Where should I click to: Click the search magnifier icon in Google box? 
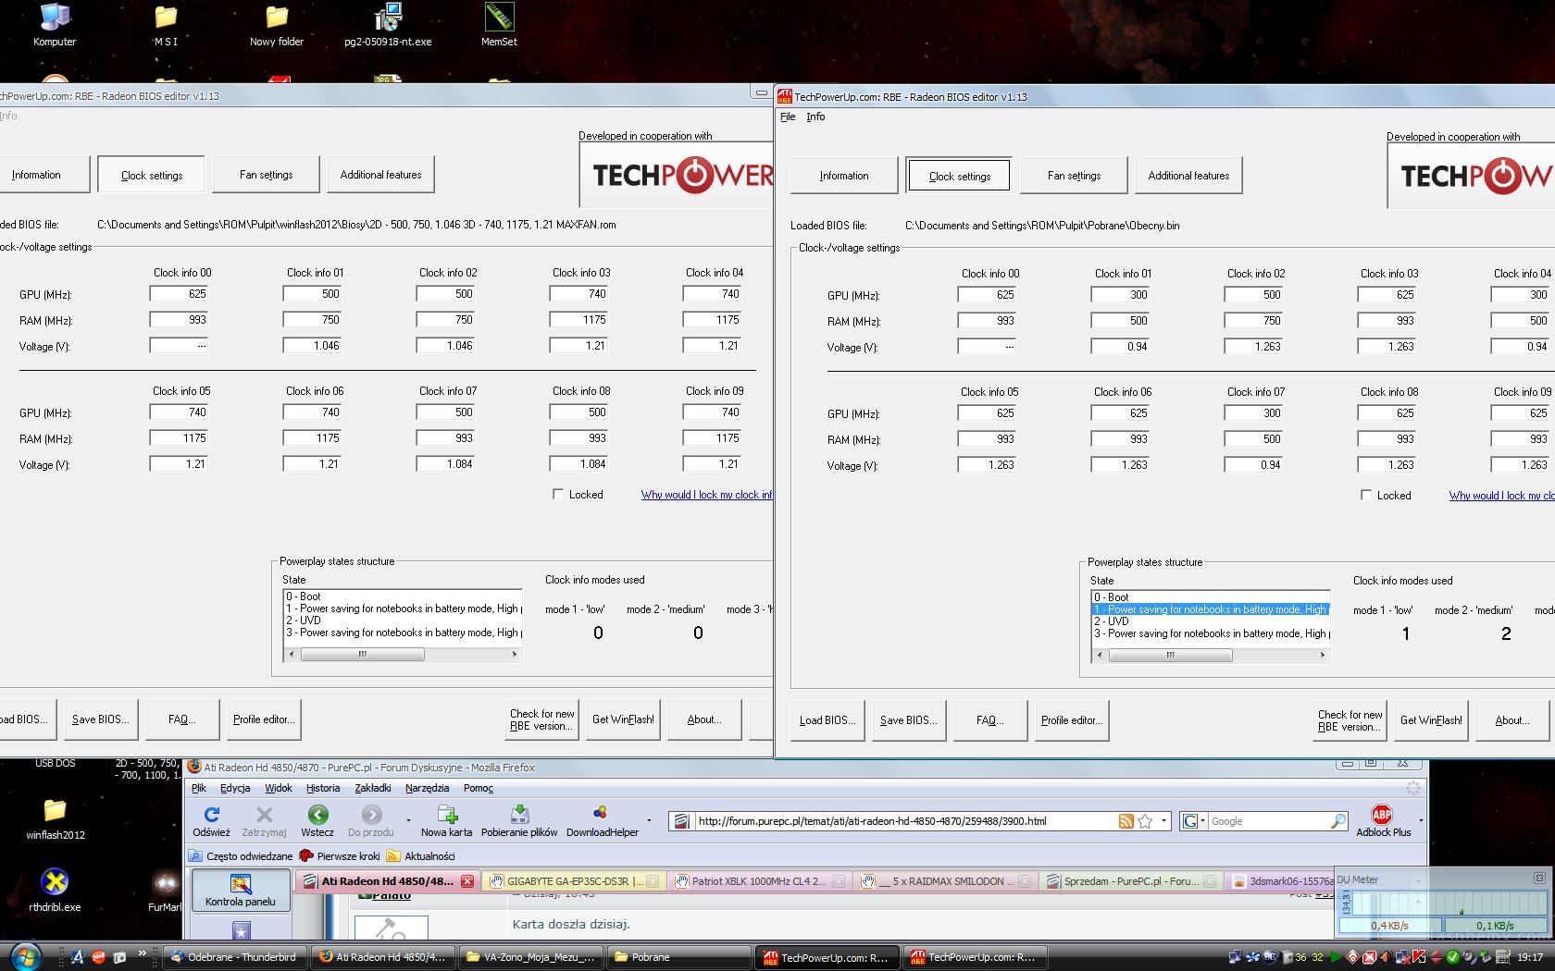tap(1338, 821)
